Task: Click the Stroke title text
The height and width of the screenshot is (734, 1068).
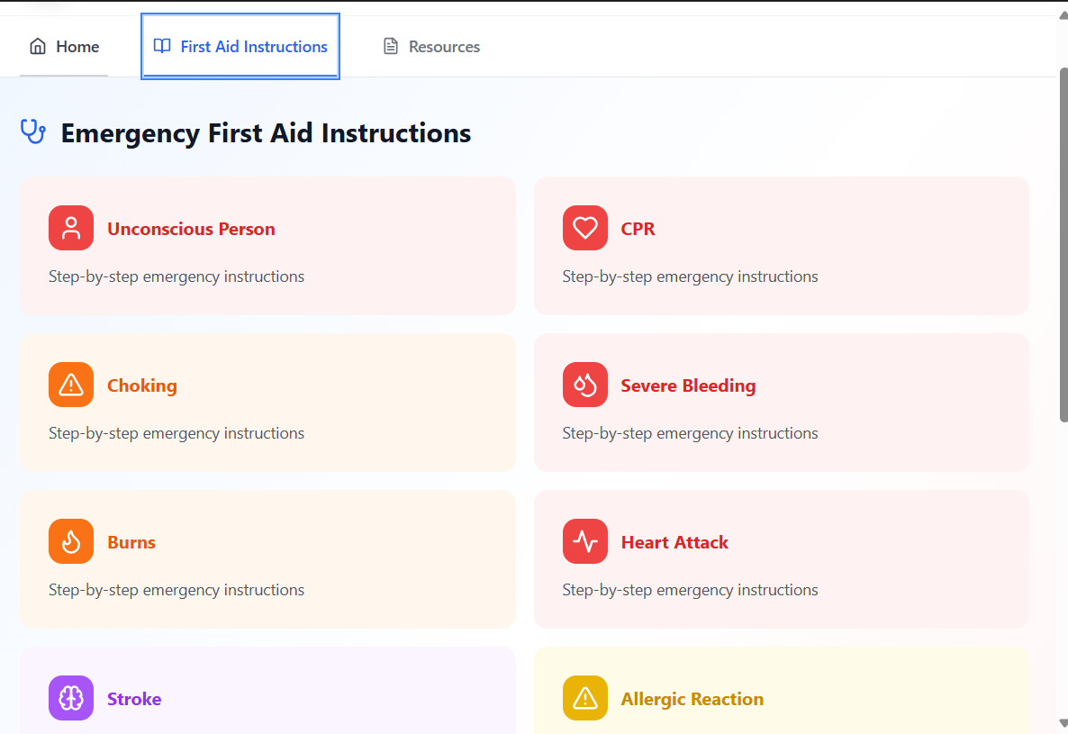Action: [x=134, y=699]
